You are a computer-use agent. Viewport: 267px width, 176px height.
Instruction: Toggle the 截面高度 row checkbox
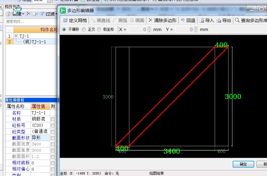click(x=53, y=150)
